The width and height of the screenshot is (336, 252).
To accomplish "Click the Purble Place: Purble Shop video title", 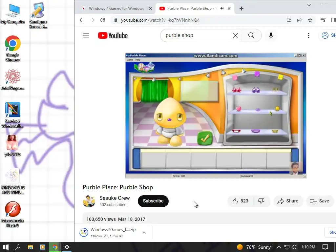I will 118,187.
